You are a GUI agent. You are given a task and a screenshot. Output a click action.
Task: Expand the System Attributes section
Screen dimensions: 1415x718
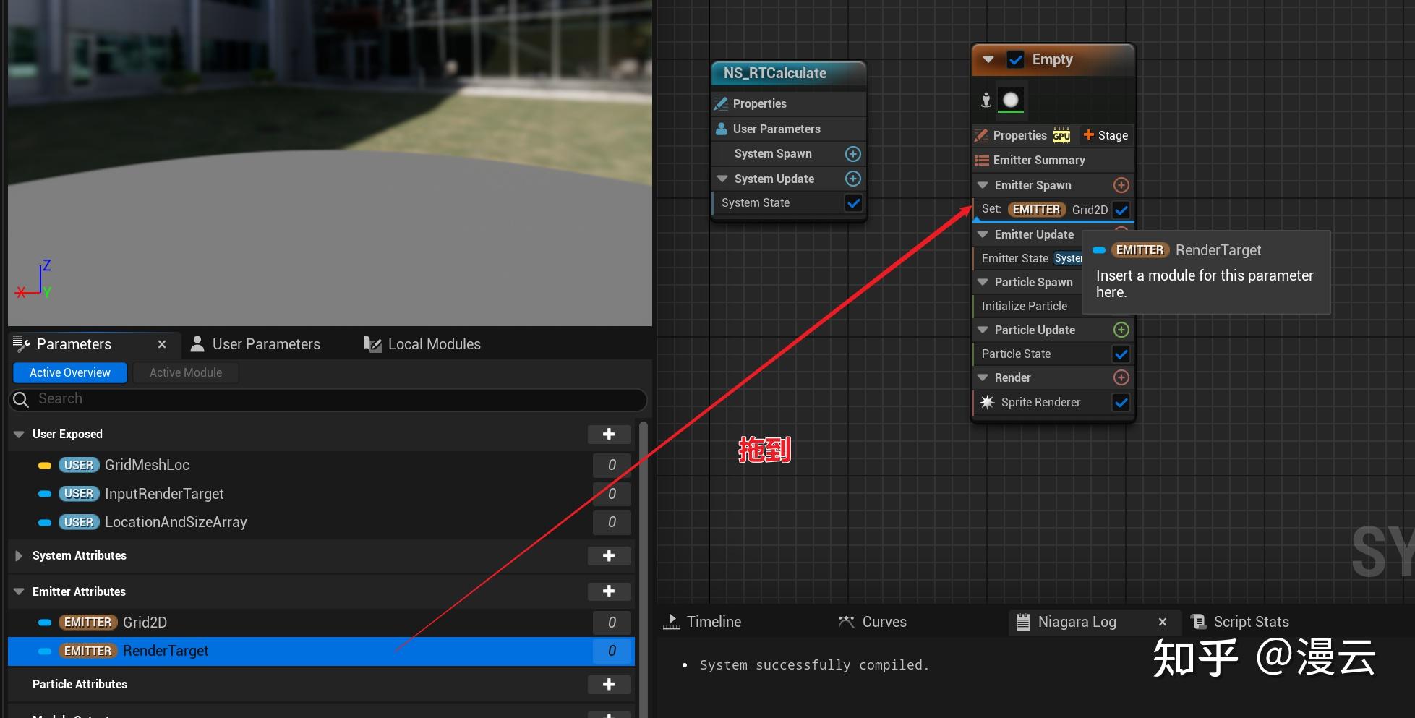tap(17, 555)
